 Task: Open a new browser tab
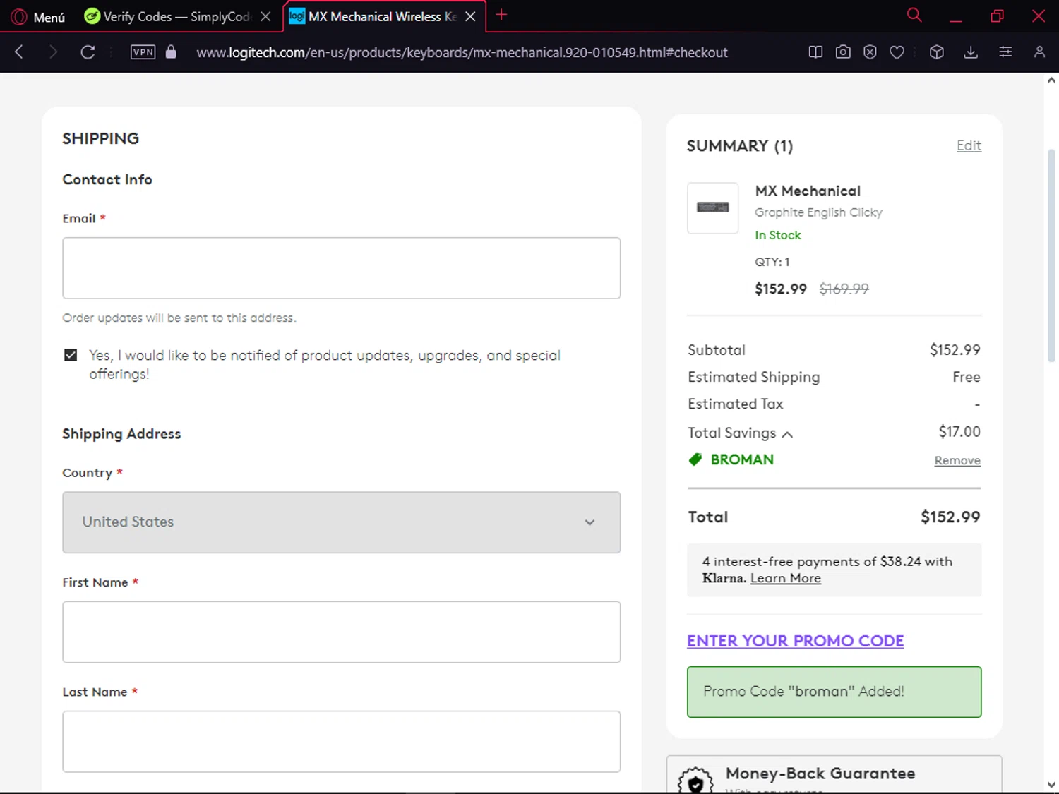[x=501, y=15]
